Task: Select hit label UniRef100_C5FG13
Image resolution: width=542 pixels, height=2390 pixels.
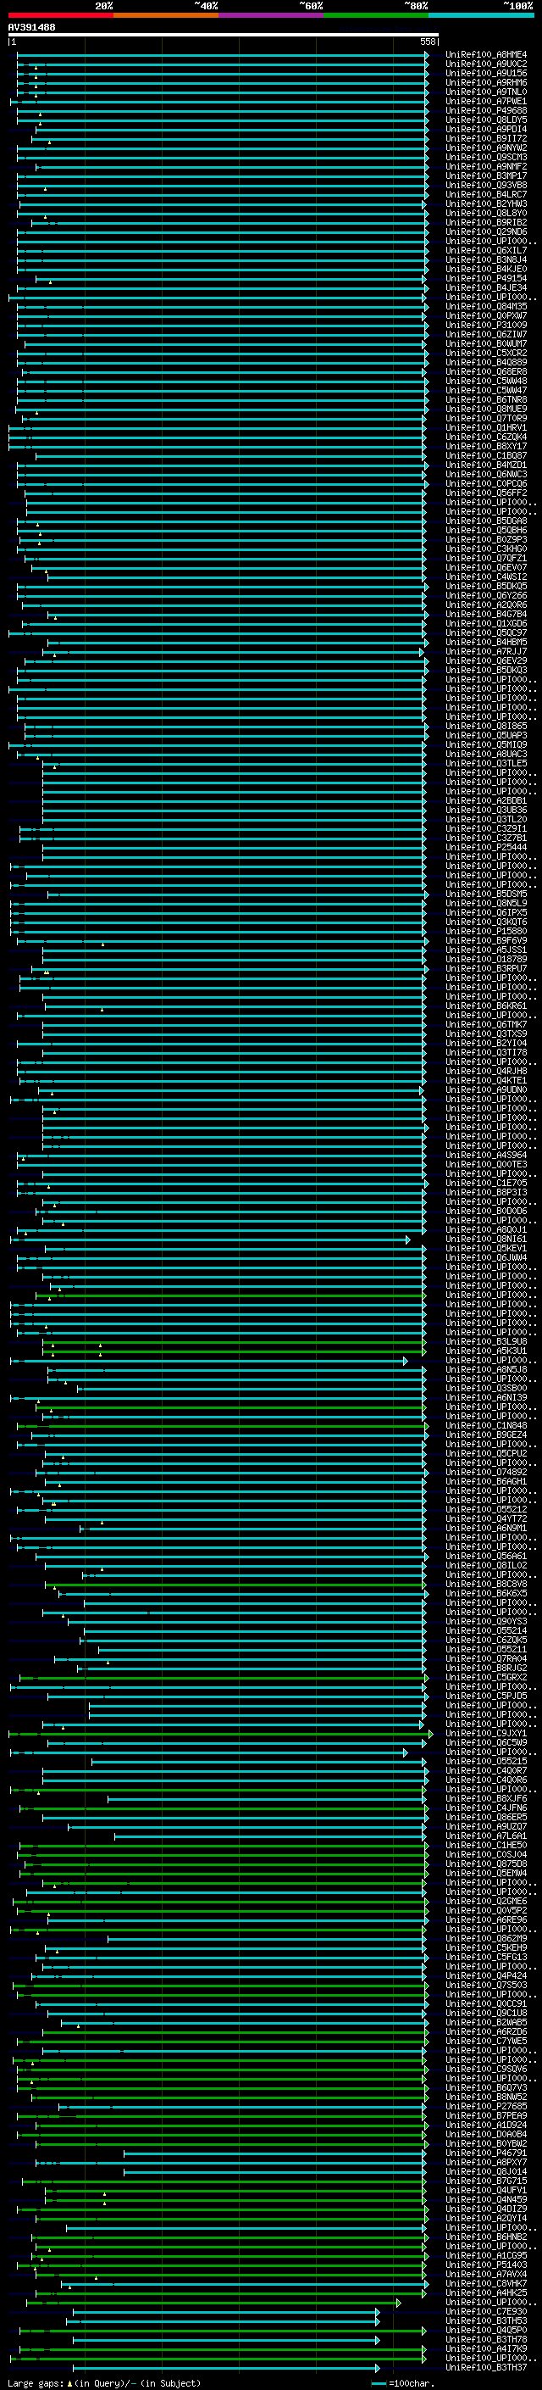Action: click(486, 1957)
